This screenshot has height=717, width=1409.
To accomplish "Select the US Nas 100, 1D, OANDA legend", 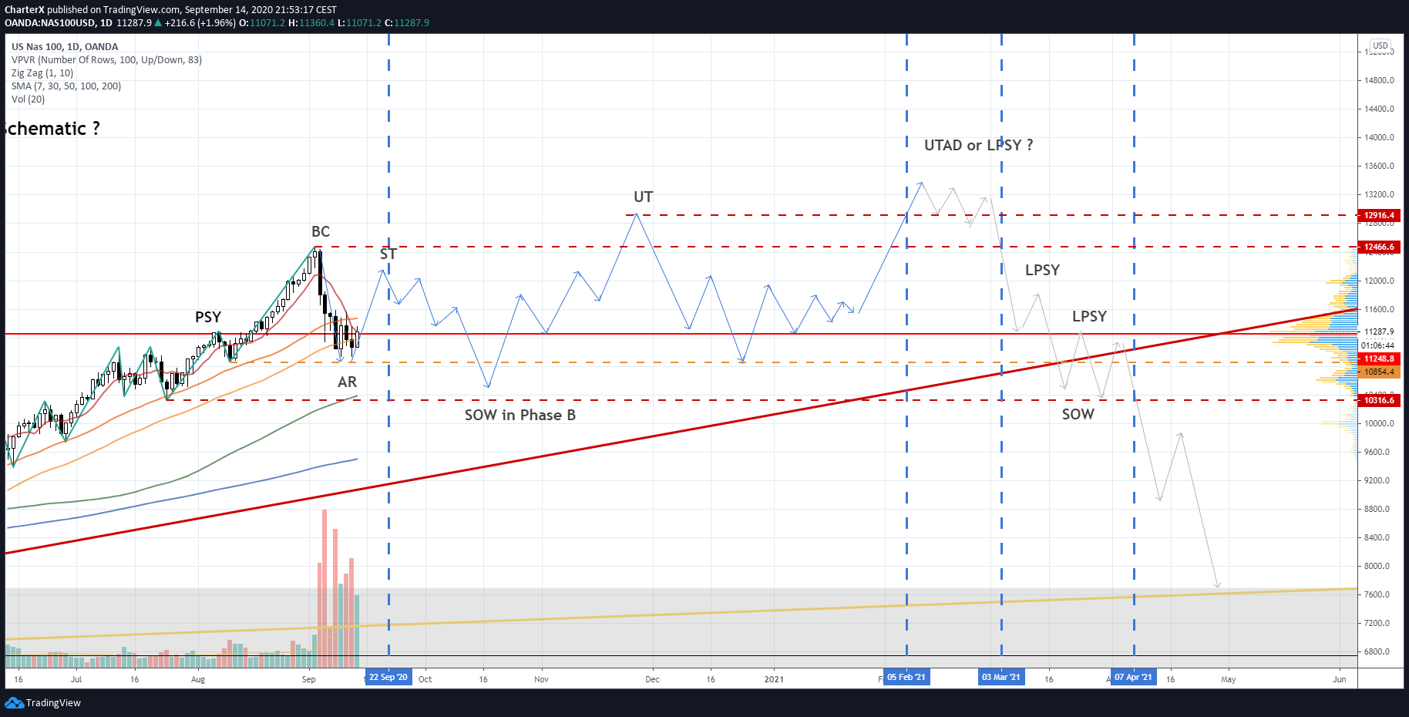I will (65, 47).
